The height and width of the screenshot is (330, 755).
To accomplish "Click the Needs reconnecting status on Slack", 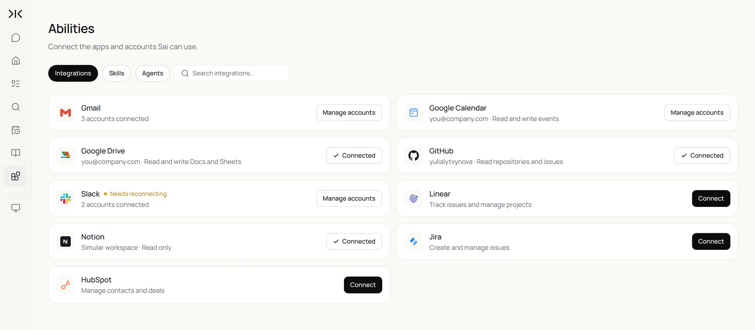I will click(x=135, y=194).
